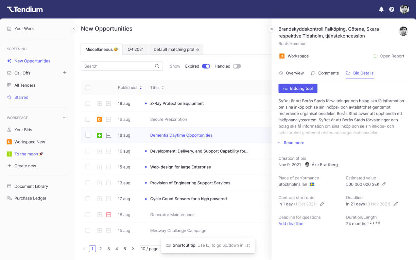Click plus icon on Medway Challange row
Viewport: 416px width, 260px height.
pos(99,231)
